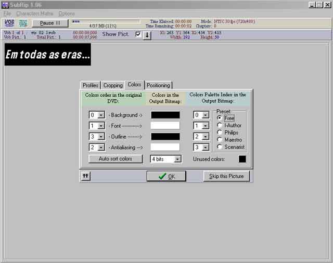Click the subtitle picture 'Em todas as eras...'
The image size is (333, 263).
point(48,54)
